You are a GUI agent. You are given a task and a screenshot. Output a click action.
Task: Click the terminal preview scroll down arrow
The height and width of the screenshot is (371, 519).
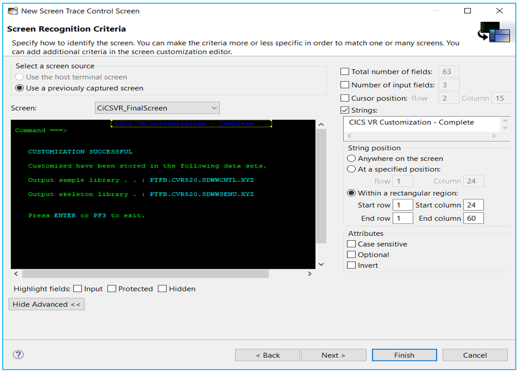click(x=321, y=264)
